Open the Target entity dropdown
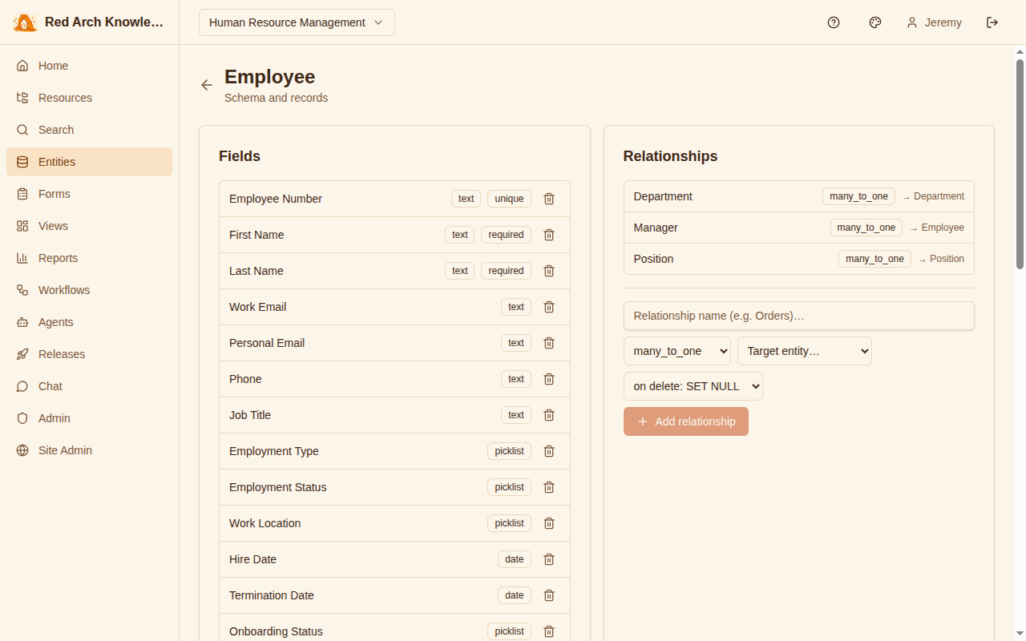Image resolution: width=1026 pixels, height=641 pixels. click(805, 351)
